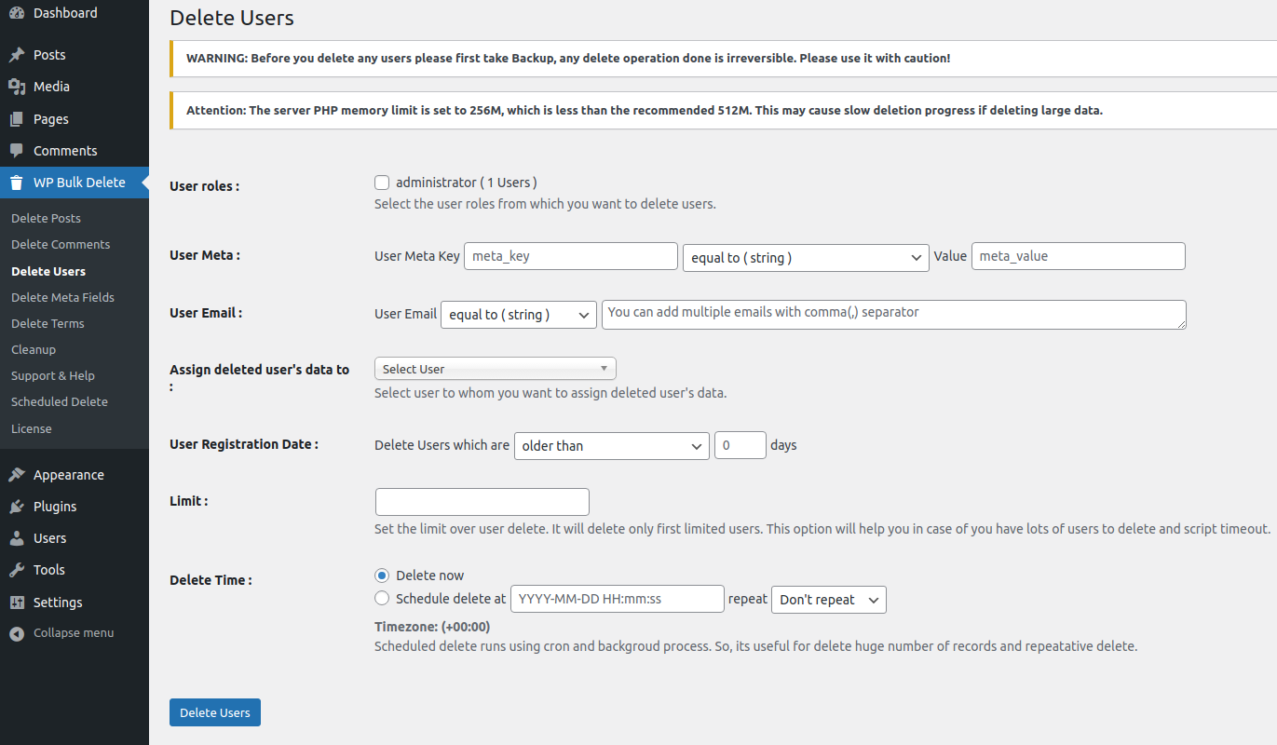The height and width of the screenshot is (745, 1277).
Task: Click the Comments speech bubble icon
Action: point(17,151)
